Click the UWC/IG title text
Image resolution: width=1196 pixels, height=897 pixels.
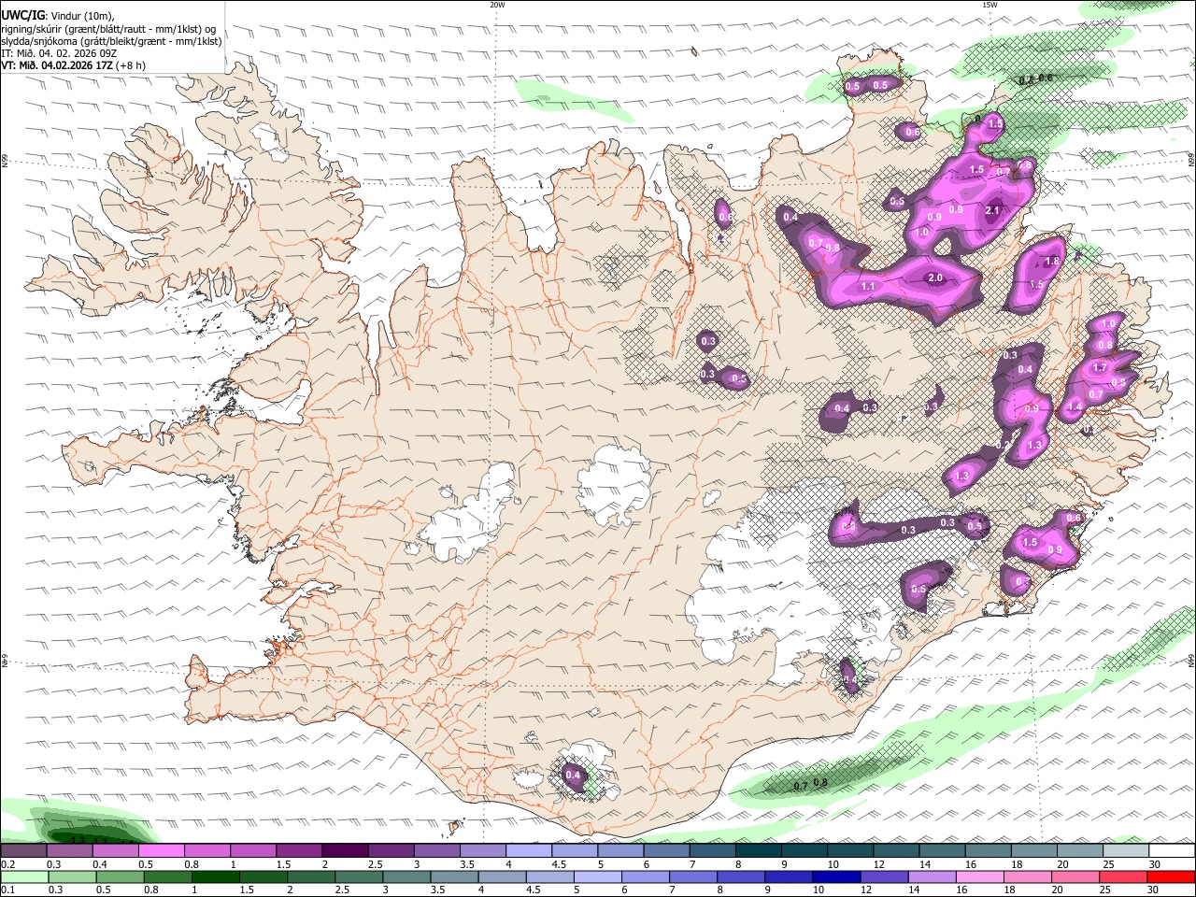point(21,16)
